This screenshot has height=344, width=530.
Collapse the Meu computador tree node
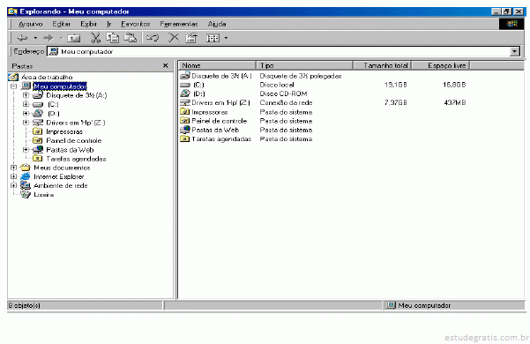[13, 86]
